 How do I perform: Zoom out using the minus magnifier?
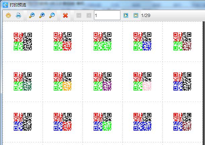point(32,15)
